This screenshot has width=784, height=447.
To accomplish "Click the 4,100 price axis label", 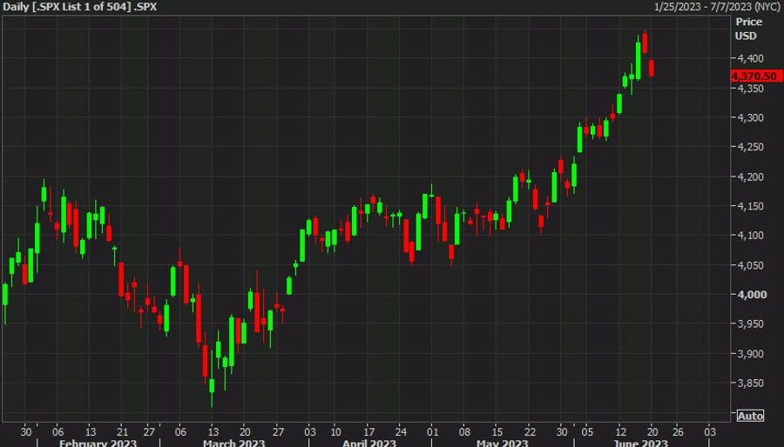I will (x=749, y=236).
